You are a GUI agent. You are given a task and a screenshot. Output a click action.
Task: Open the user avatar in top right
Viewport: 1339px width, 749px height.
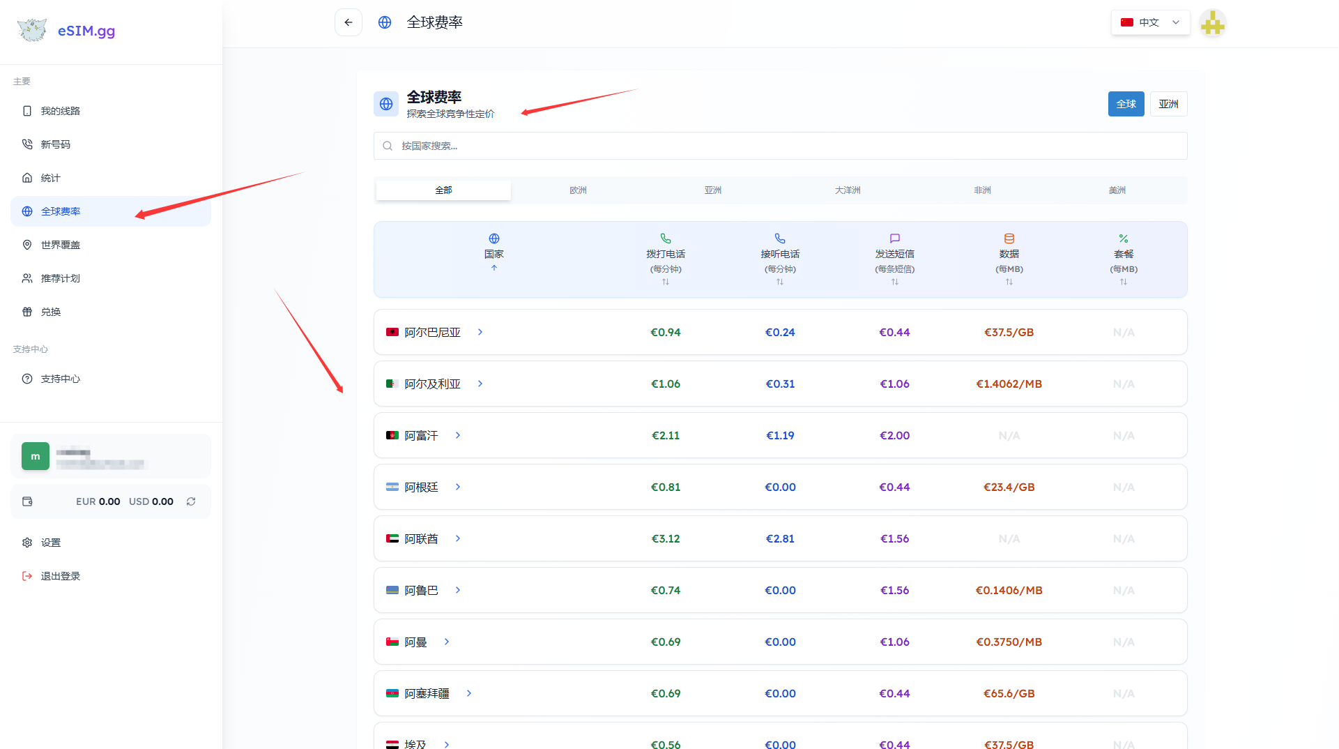[1212, 24]
